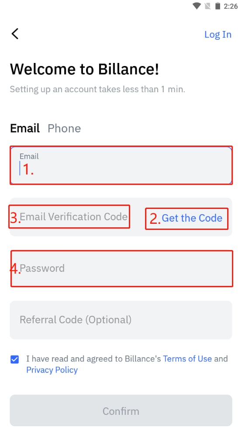242x431 pixels.
Task: Click Get the Code
Action: [x=192, y=218]
